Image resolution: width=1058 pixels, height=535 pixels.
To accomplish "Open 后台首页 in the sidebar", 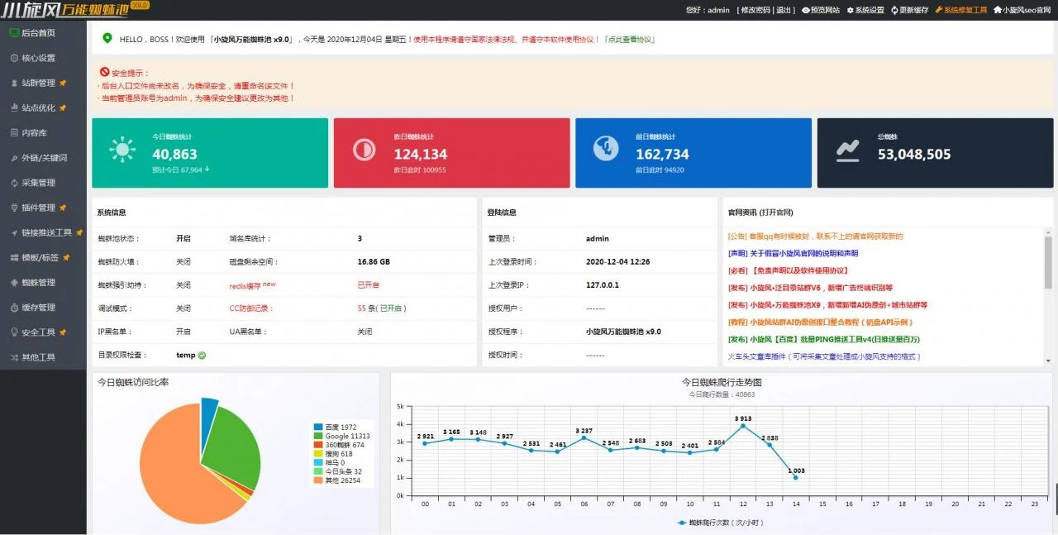I will point(38,33).
